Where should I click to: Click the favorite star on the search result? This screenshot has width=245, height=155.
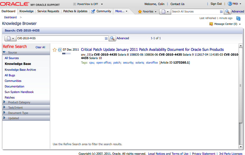coord(55,50)
